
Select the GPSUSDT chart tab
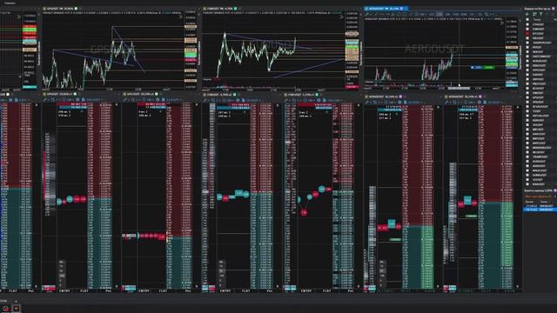tap(61, 9)
